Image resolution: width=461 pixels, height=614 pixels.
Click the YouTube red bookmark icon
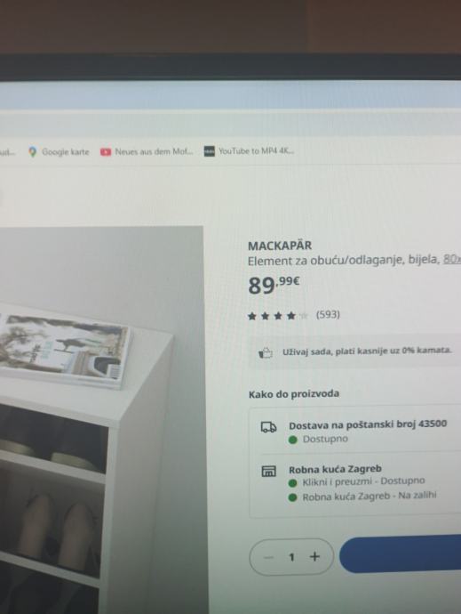pos(106,151)
